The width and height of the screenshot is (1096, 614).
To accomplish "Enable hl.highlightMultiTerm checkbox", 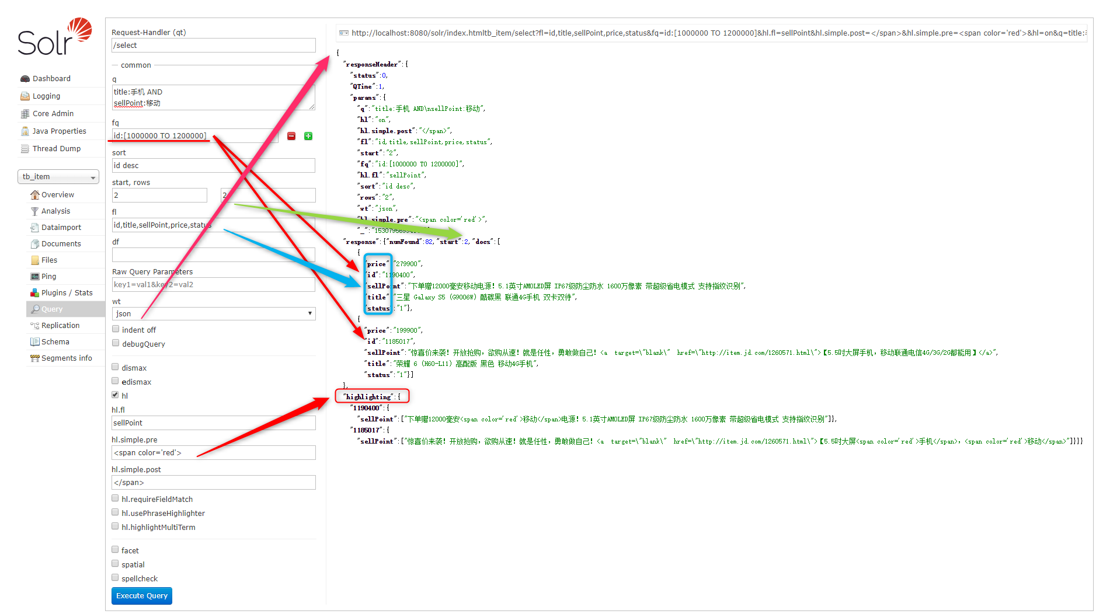I will pyautogui.click(x=116, y=526).
